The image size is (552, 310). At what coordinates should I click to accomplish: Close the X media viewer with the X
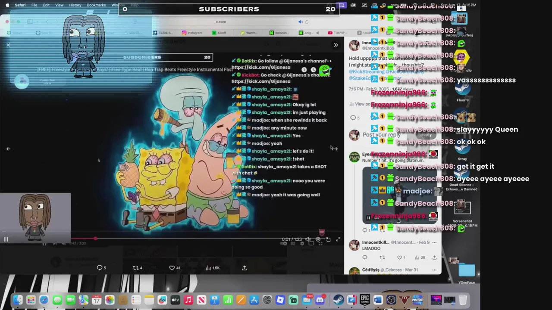coord(8,45)
